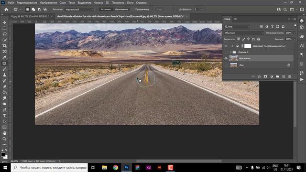Select the Horizontal Type tool

(4, 116)
